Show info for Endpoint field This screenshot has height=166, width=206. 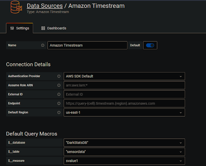coord(59,103)
